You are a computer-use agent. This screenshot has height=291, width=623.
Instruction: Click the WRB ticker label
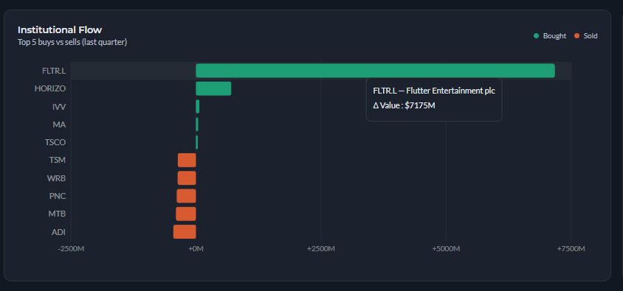tap(56, 178)
